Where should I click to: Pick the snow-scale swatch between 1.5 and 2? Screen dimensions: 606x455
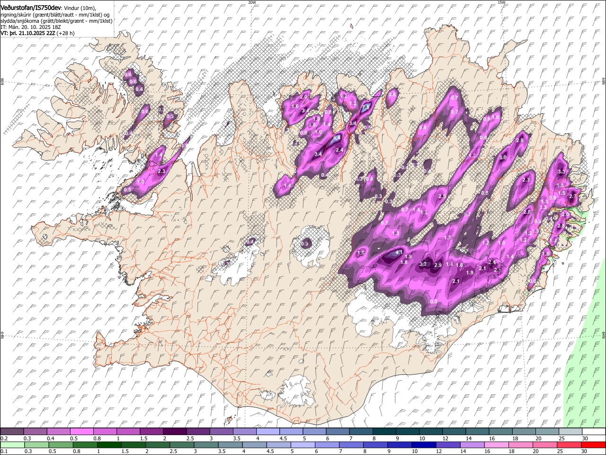click(x=151, y=432)
